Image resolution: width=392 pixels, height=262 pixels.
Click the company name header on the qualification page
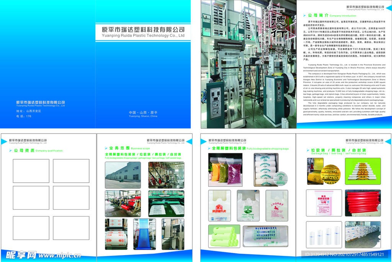pyautogui.click(x=28, y=141)
